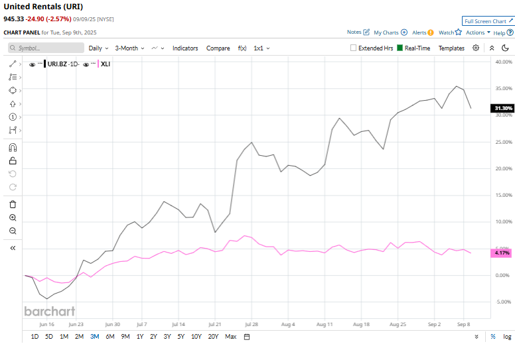Toggle the magnet snap tool
515x346 pixels.
13,148
